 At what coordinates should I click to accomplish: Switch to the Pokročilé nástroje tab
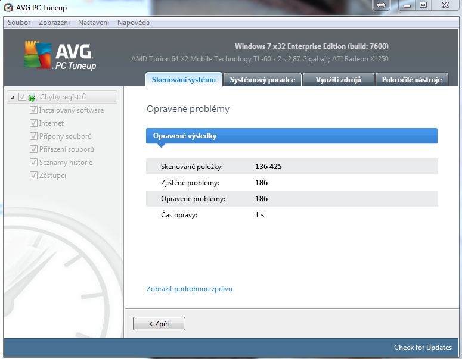(x=411, y=79)
